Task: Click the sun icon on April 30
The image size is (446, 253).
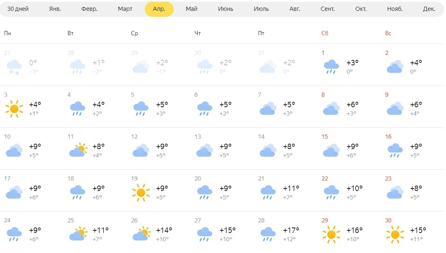Action: [395, 234]
